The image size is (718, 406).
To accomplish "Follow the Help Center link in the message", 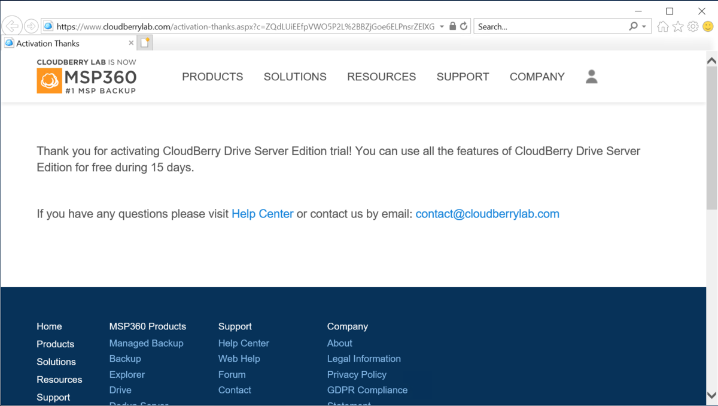I will pyautogui.click(x=262, y=214).
